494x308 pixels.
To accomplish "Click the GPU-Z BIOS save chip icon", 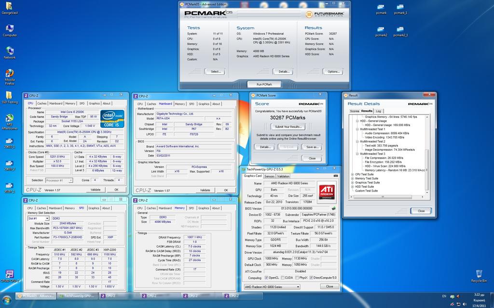I will tap(334, 208).
